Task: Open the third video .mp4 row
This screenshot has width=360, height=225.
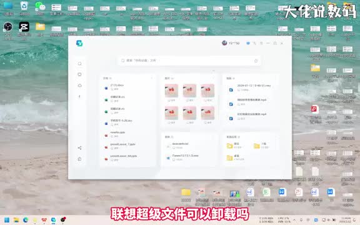Action: (x=251, y=116)
